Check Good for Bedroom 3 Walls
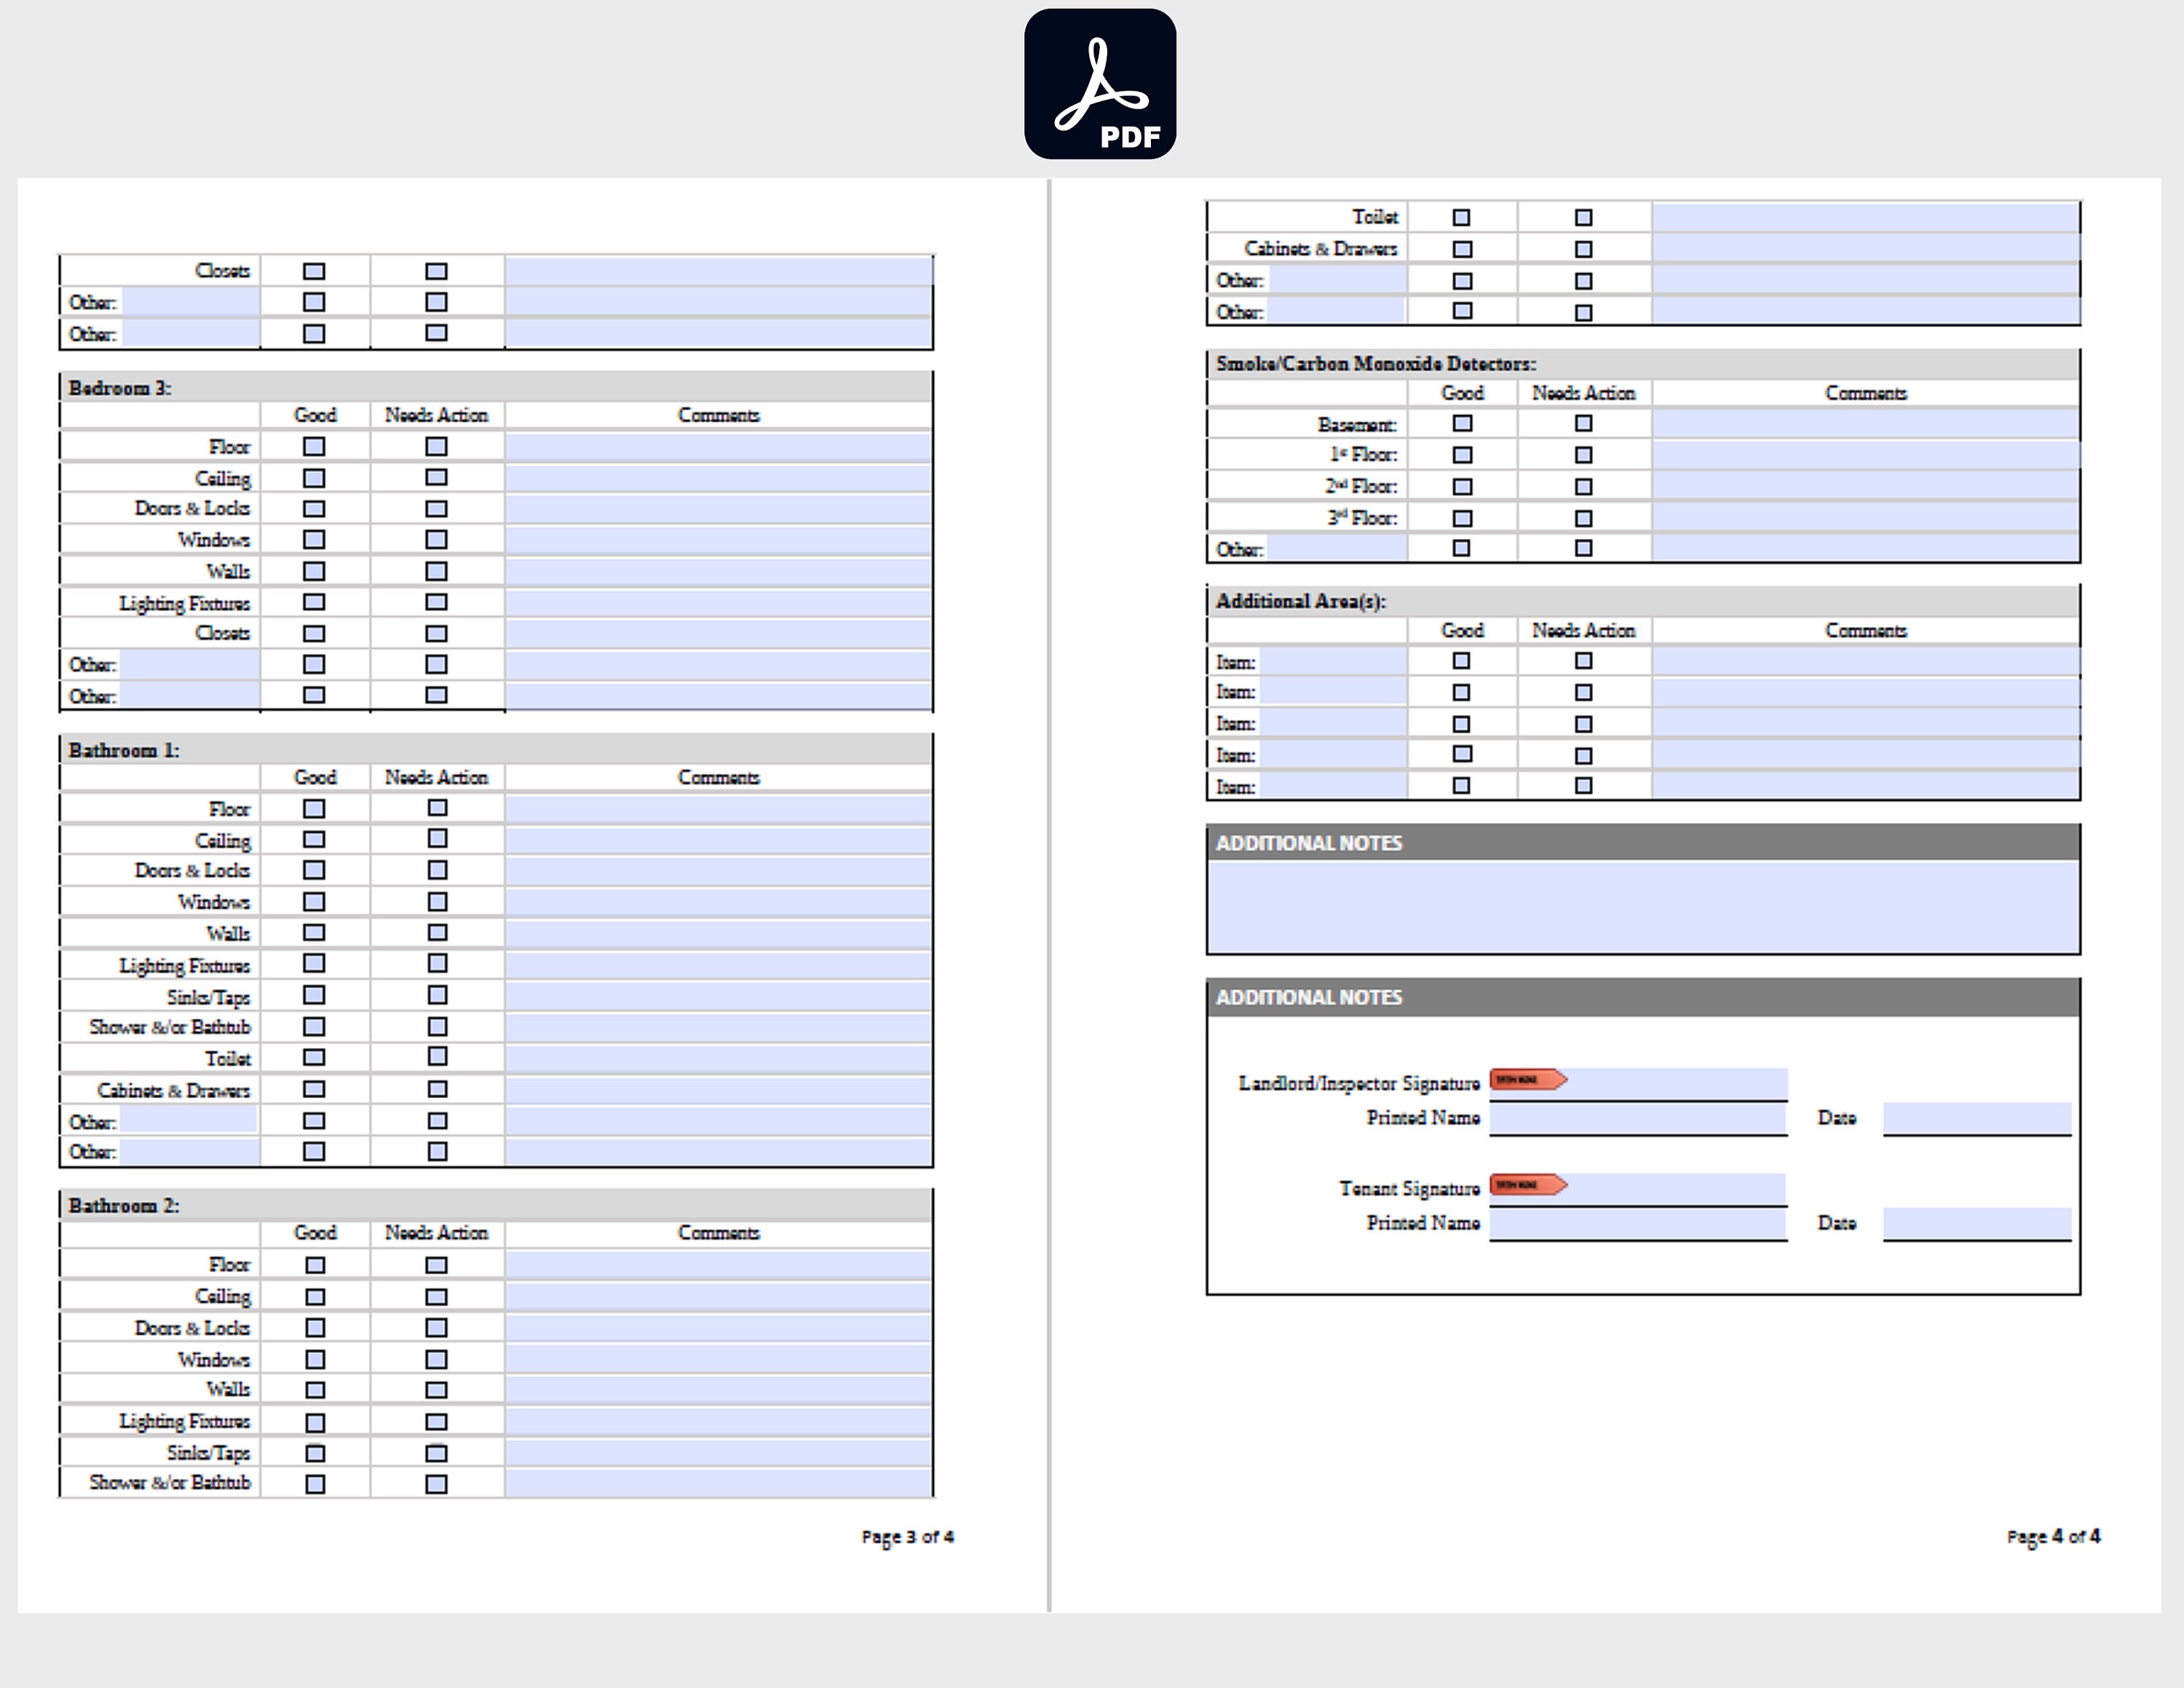 click(x=314, y=571)
